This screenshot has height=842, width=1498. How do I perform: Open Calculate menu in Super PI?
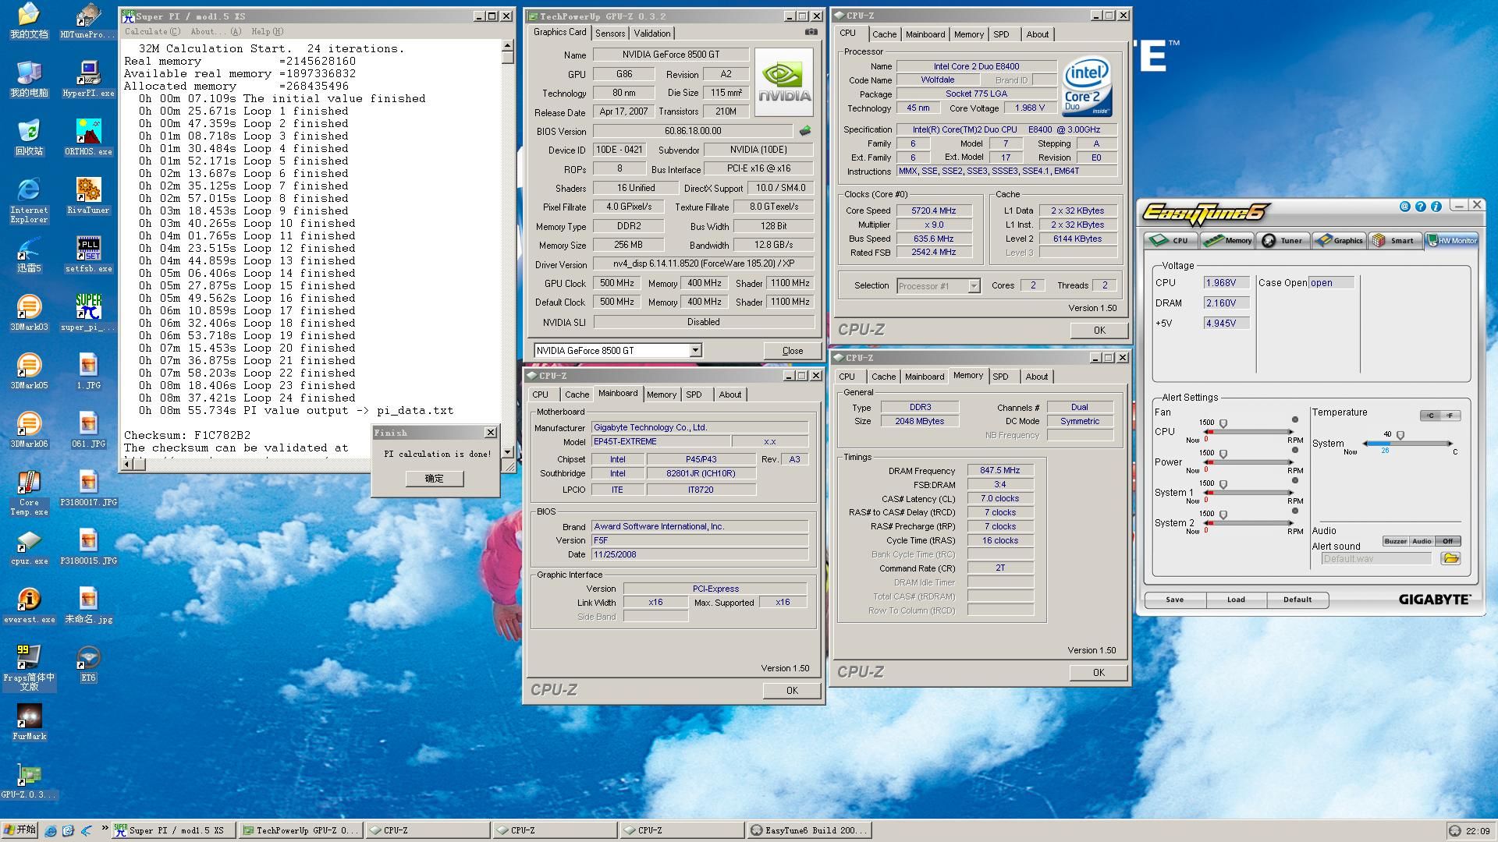click(x=152, y=32)
